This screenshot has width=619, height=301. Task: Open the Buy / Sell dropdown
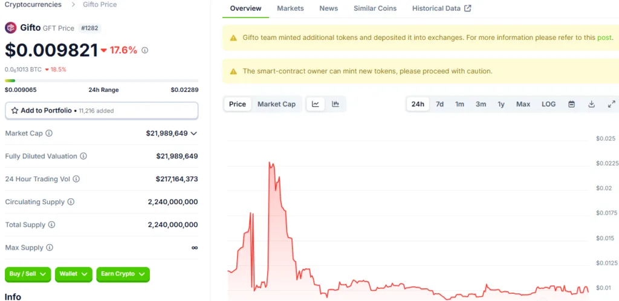click(28, 274)
